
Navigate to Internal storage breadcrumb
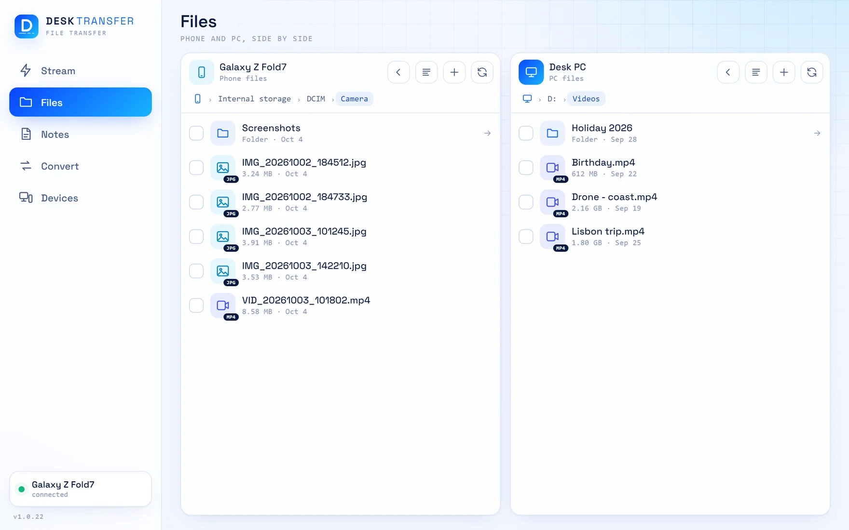pos(254,99)
